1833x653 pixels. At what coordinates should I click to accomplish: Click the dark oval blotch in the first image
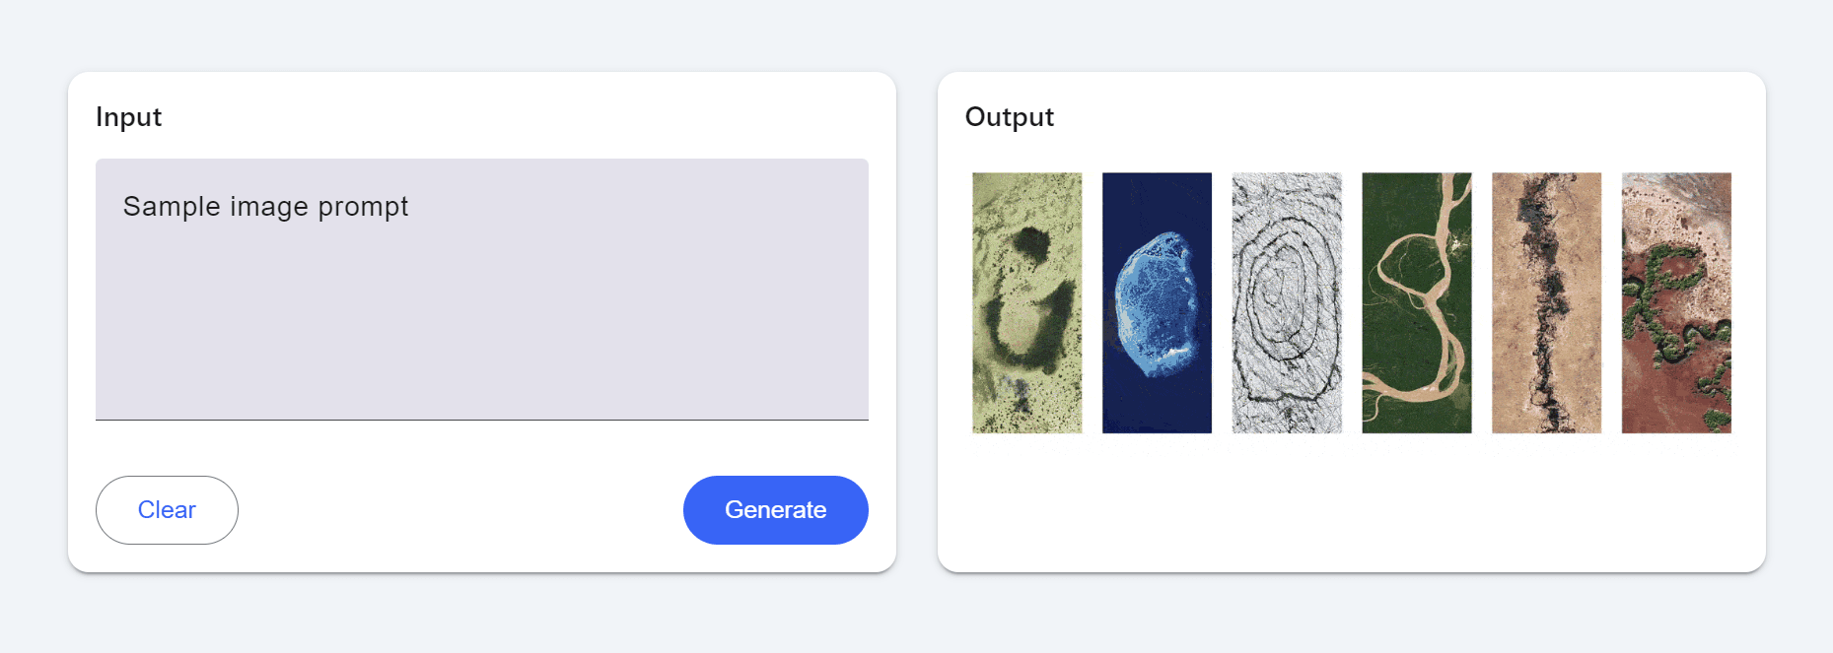pyautogui.click(x=1029, y=243)
